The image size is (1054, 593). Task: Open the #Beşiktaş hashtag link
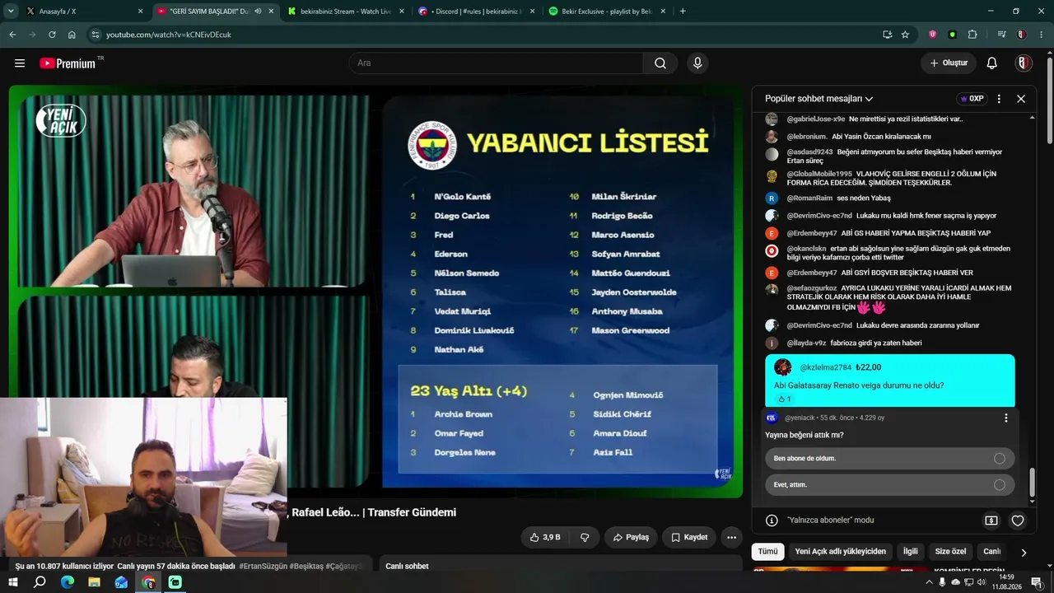305,567
